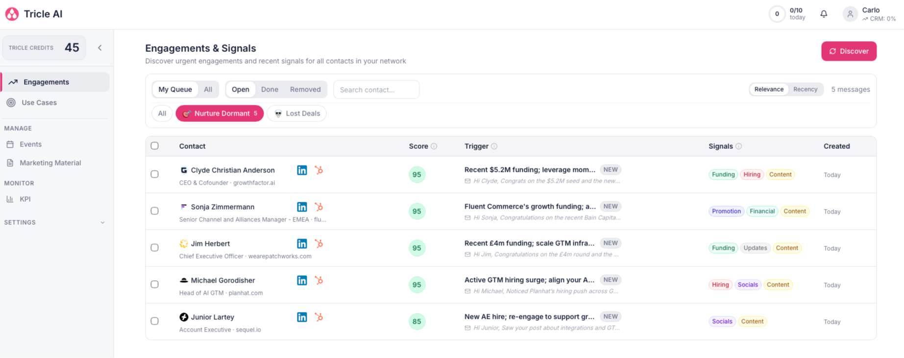The image size is (904, 358).
Task: Open Jim Herbert's contact name
Action: 210,244
